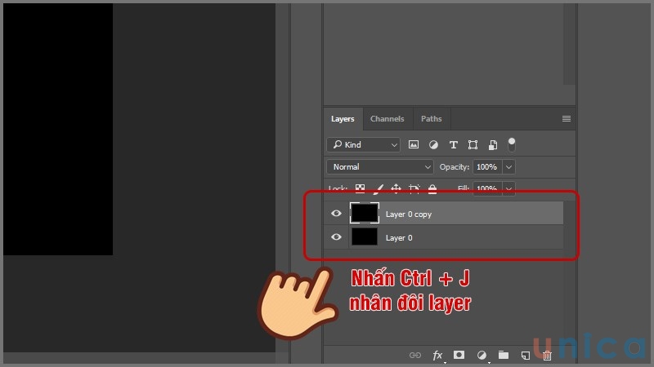Viewport: 654px width, 367px height.
Task: Create new fill or adjustment layer
Action: [482, 356]
